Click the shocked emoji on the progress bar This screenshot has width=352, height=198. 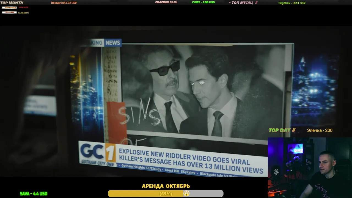pyautogui.click(x=186, y=194)
